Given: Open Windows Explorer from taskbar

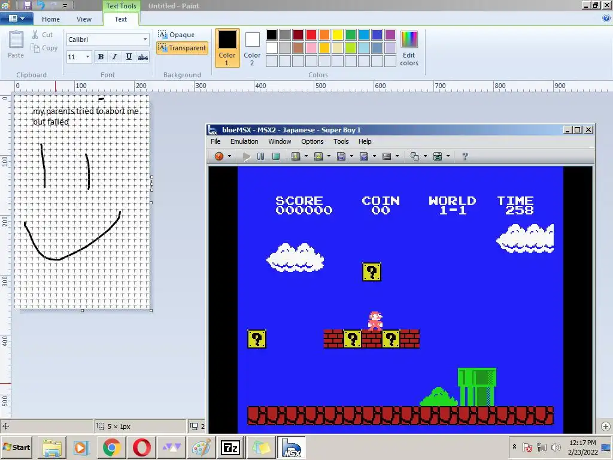Looking at the screenshot, I should tap(52, 447).
